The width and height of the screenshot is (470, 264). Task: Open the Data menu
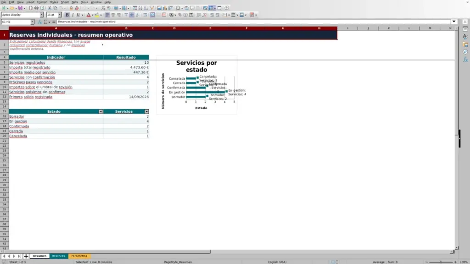(x=75, y=2)
